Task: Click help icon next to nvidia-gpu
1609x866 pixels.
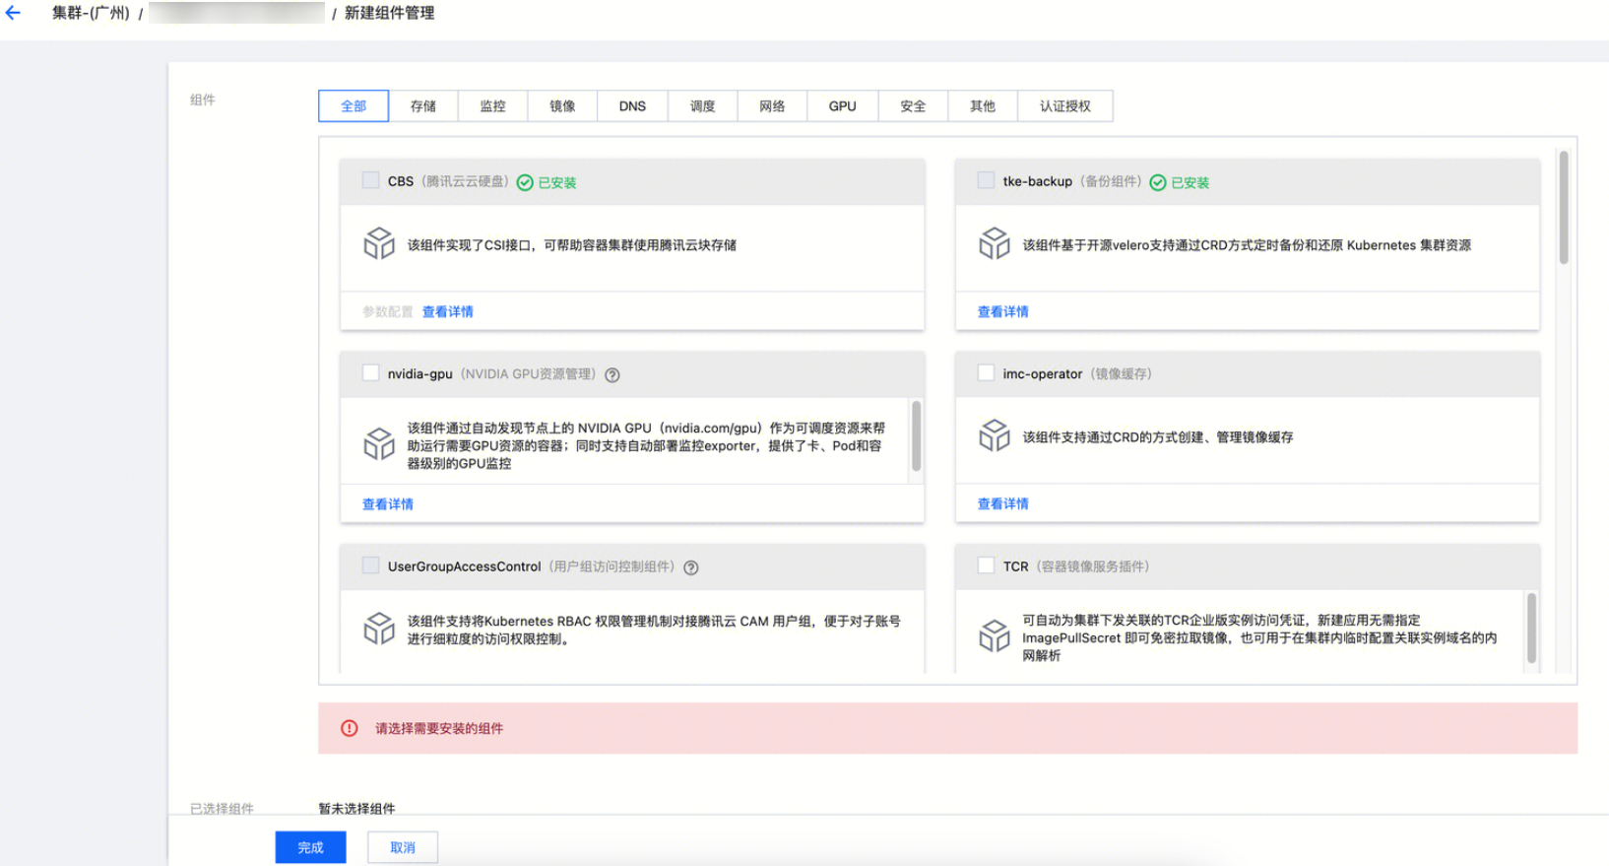Action: point(612,375)
